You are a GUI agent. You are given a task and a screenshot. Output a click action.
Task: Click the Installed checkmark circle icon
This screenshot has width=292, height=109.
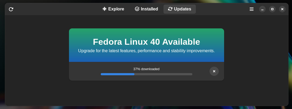pyautogui.click(x=137, y=9)
